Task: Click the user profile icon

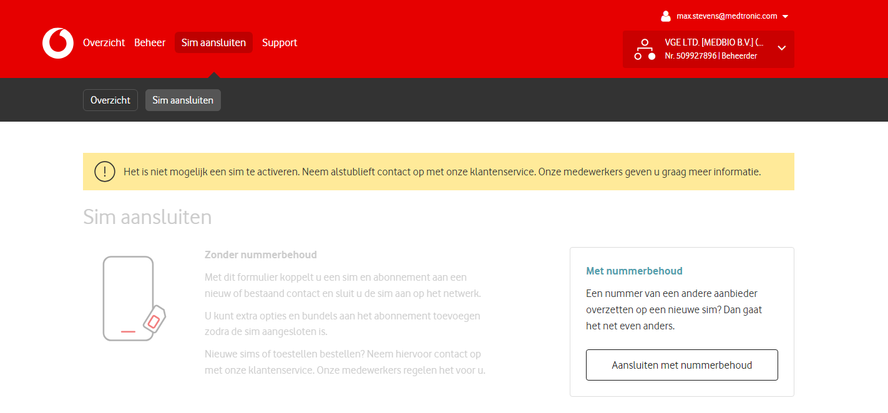Action: (x=666, y=16)
